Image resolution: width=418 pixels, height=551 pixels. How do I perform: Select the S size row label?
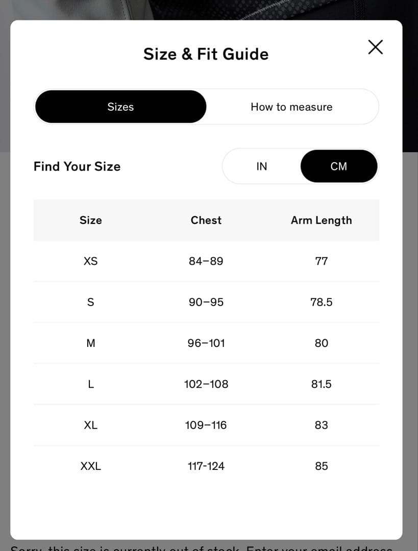[91, 302]
